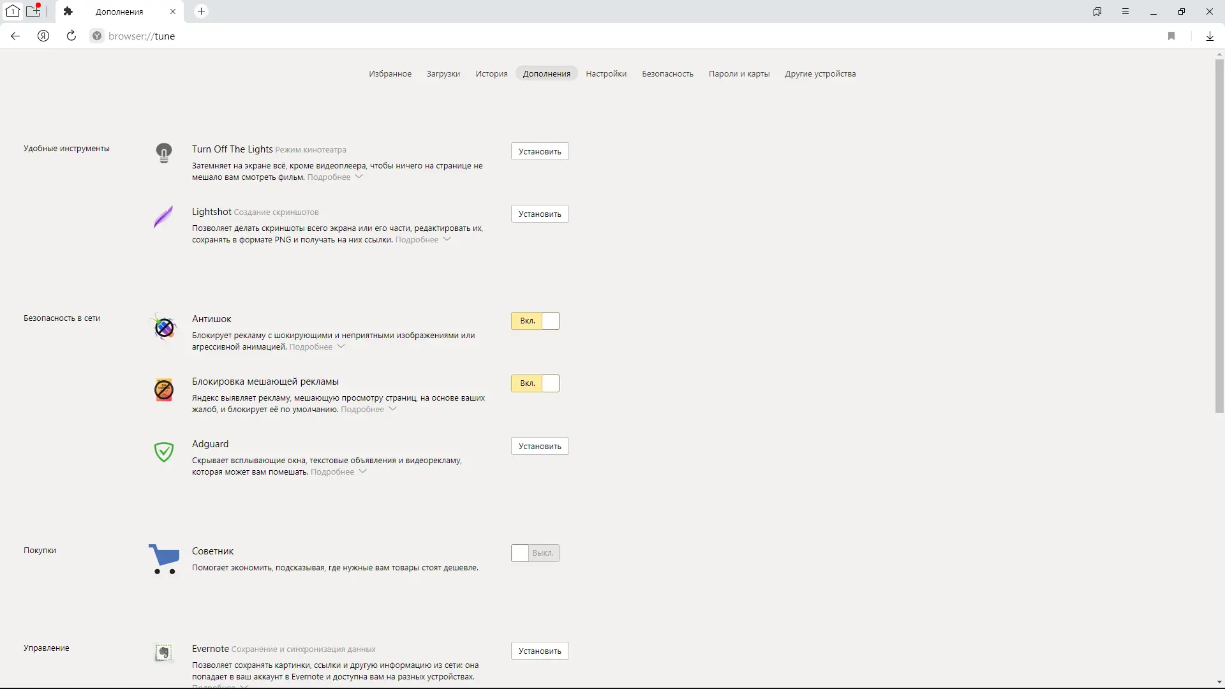Open the Пароли и карты tab
Screen dimensions: 1225x689
(739, 74)
